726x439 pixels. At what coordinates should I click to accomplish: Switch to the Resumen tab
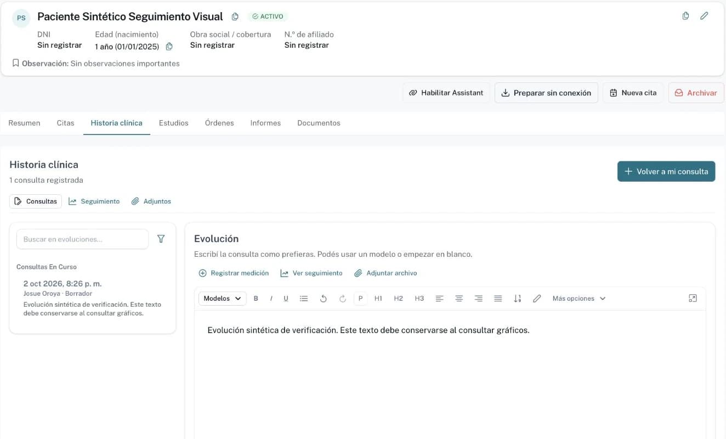point(24,123)
